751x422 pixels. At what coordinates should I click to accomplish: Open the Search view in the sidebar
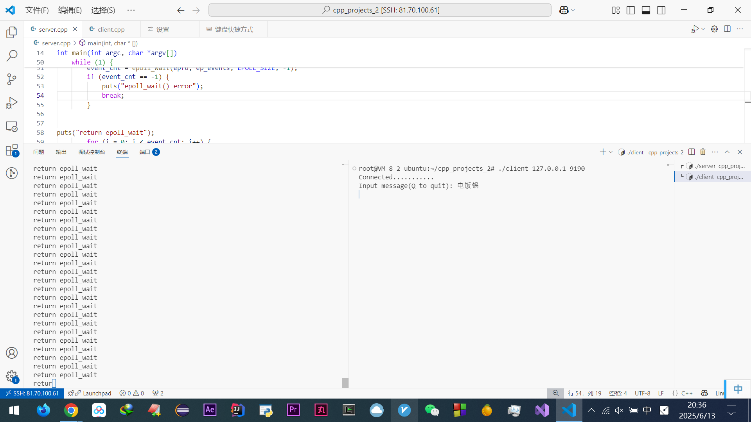(12, 56)
